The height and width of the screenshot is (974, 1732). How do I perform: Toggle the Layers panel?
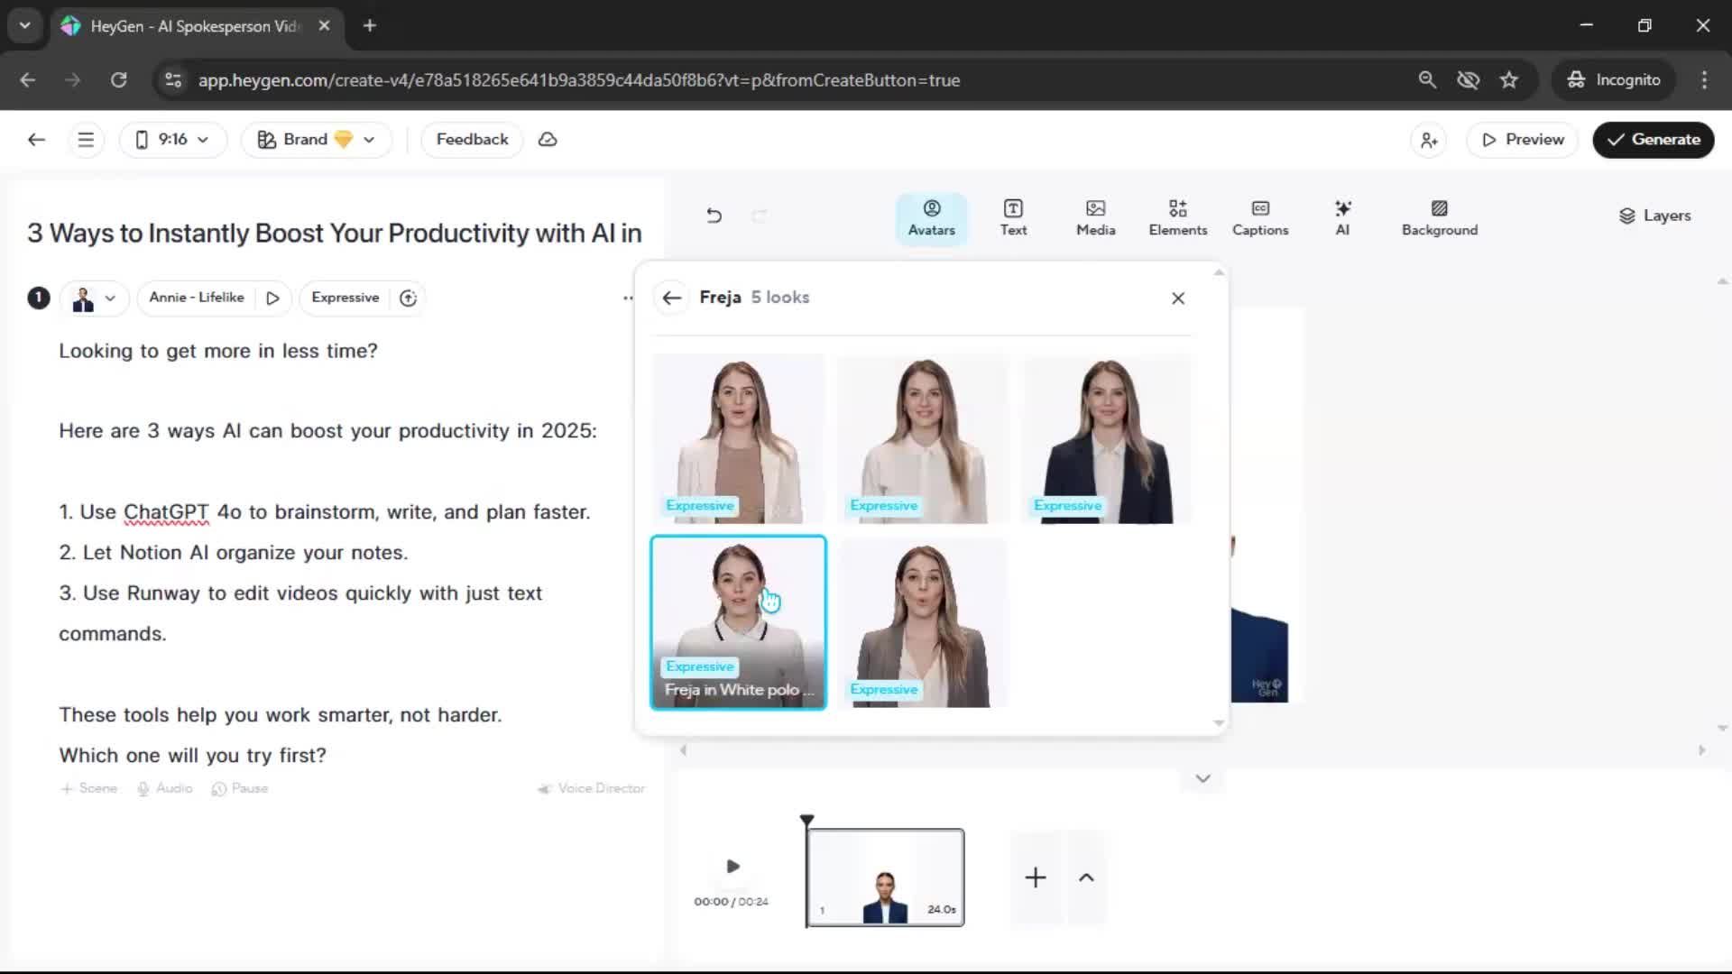(1654, 216)
